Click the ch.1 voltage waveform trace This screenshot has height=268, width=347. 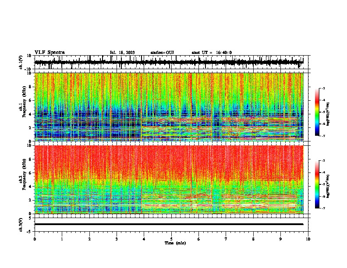click(169, 62)
